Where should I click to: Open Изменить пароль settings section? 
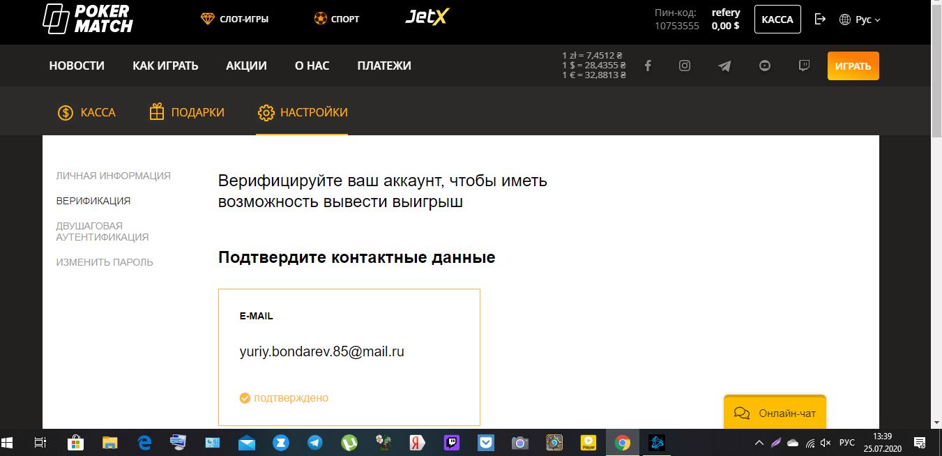[x=105, y=262]
